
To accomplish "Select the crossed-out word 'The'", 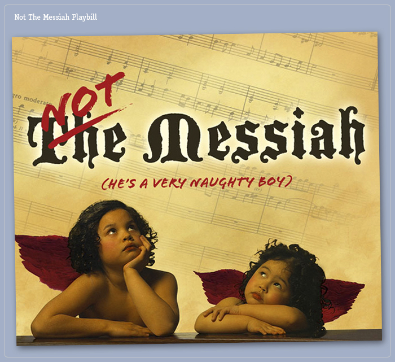I will 76,142.
